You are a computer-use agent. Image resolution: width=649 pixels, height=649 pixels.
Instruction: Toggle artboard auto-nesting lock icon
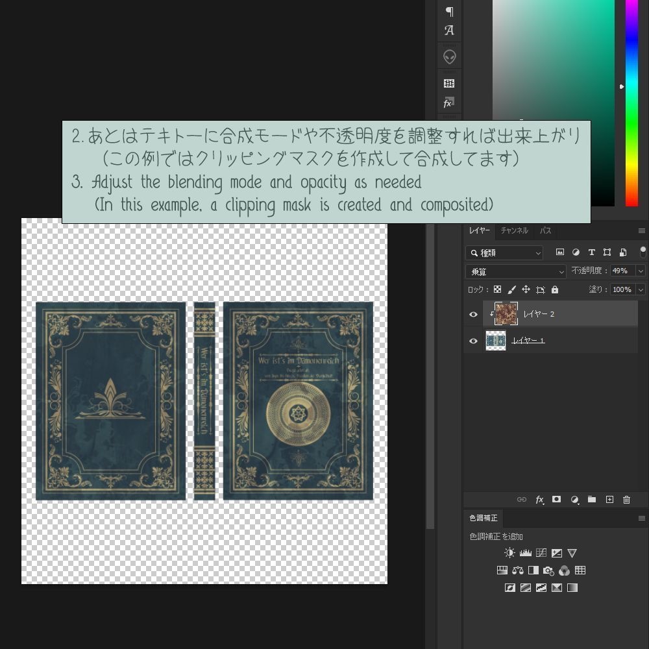541,289
